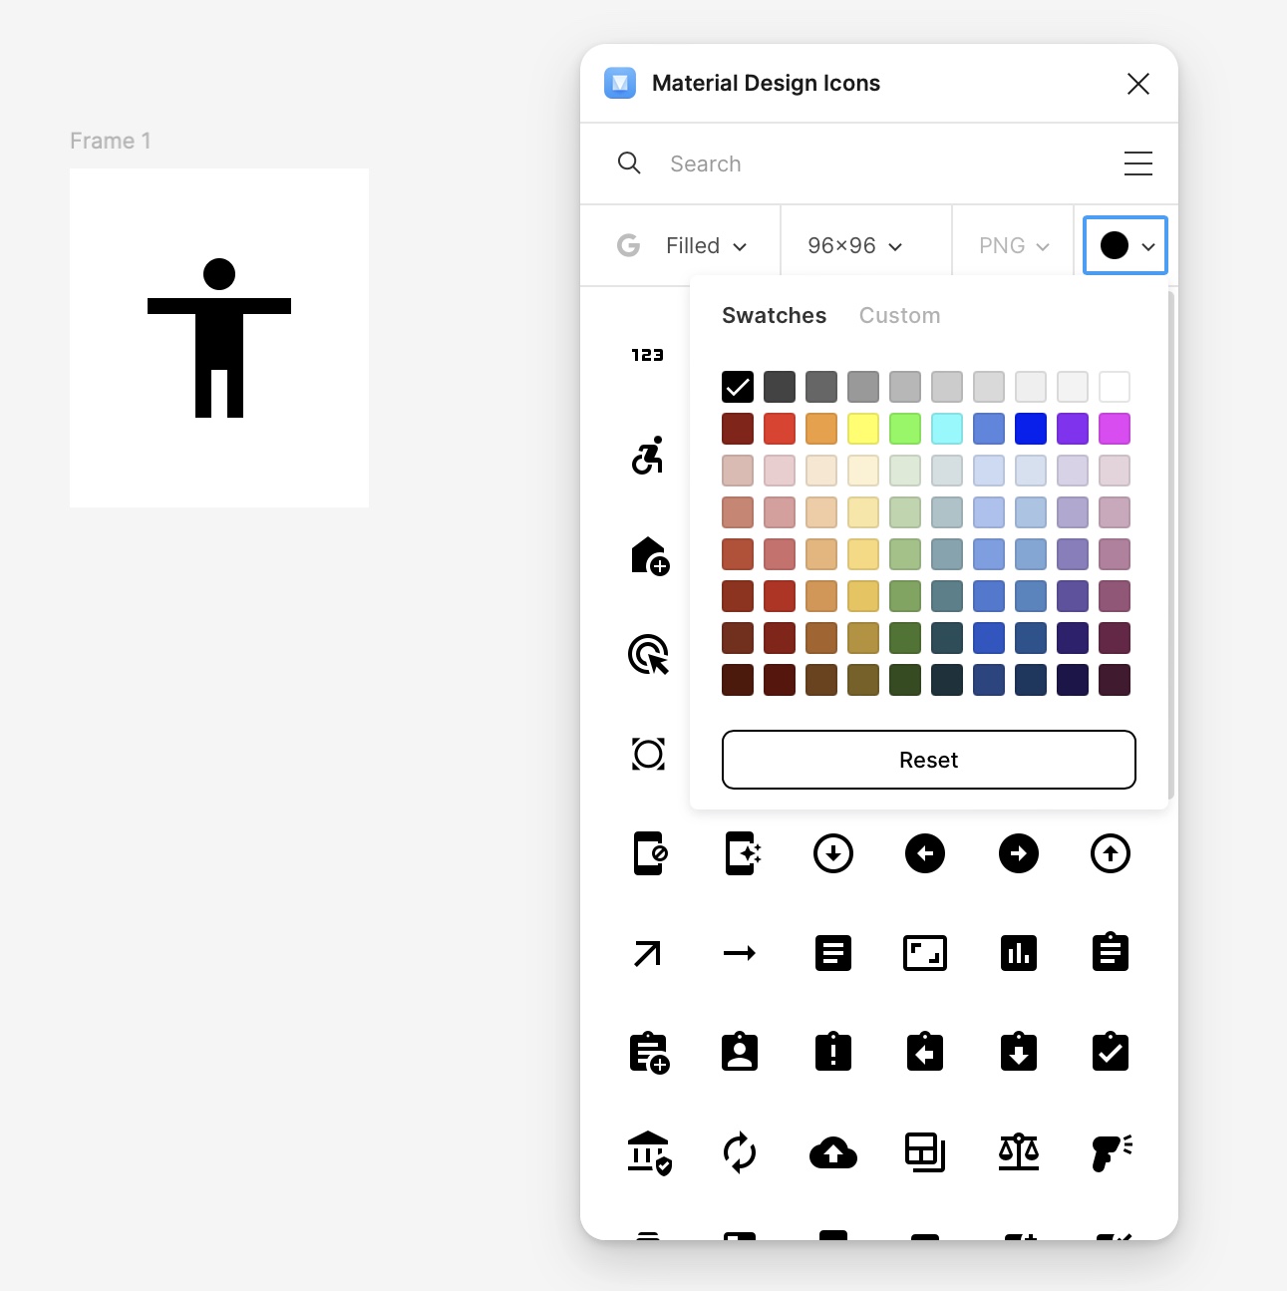This screenshot has height=1291, width=1287.
Task: Click the Material Design Icons plugin logo
Action: click(x=620, y=83)
